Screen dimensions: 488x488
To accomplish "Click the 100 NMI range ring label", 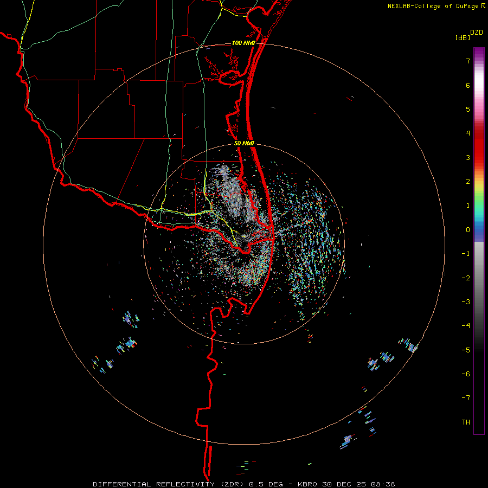I will (x=243, y=43).
